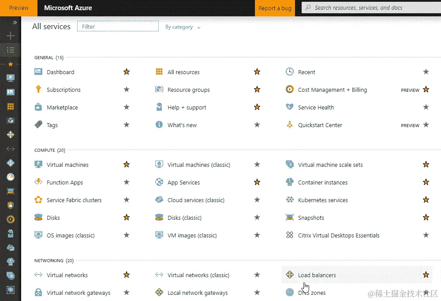This screenshot has height=301, width=441.
Task: Toggle the Snapshots favorite star
Action: (x=426, y=218)
